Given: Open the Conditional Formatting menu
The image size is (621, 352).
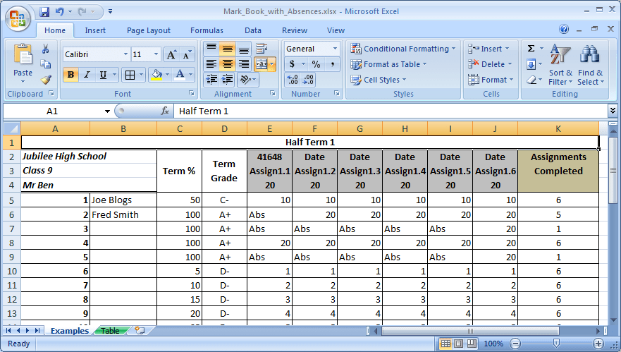Looking at the screenshot, I should point(403,49).
